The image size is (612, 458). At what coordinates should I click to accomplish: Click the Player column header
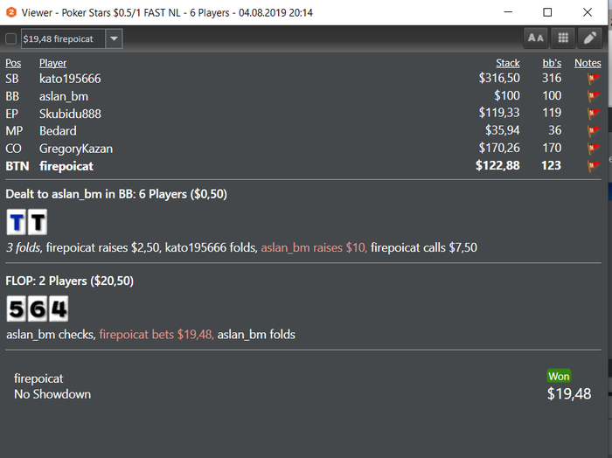[x=52, y=63]
